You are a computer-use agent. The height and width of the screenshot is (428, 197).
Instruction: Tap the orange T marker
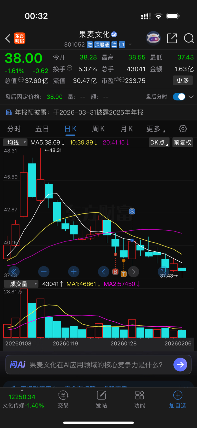pos(124,274)
